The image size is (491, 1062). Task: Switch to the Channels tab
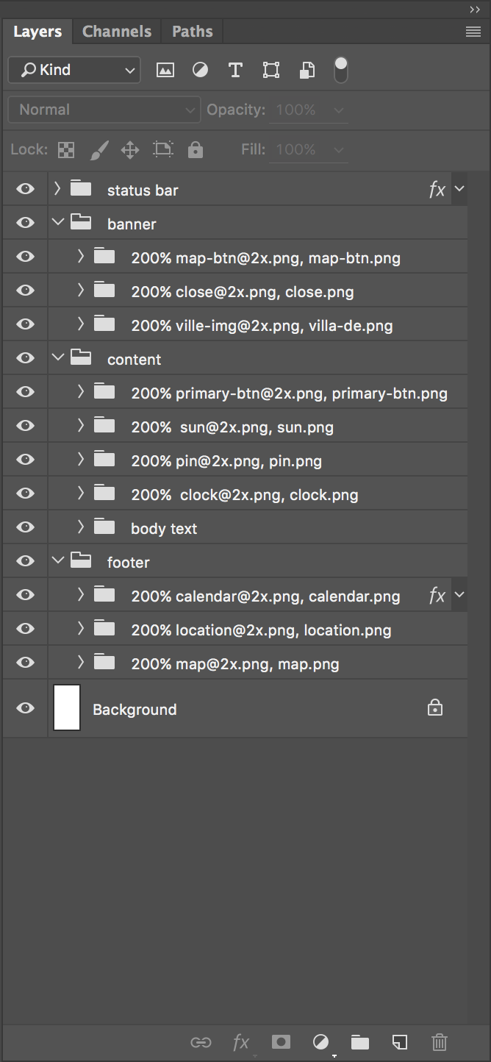[117, 32]
